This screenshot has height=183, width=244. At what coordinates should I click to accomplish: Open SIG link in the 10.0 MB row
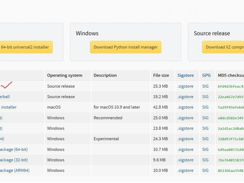tap(205, 171)
